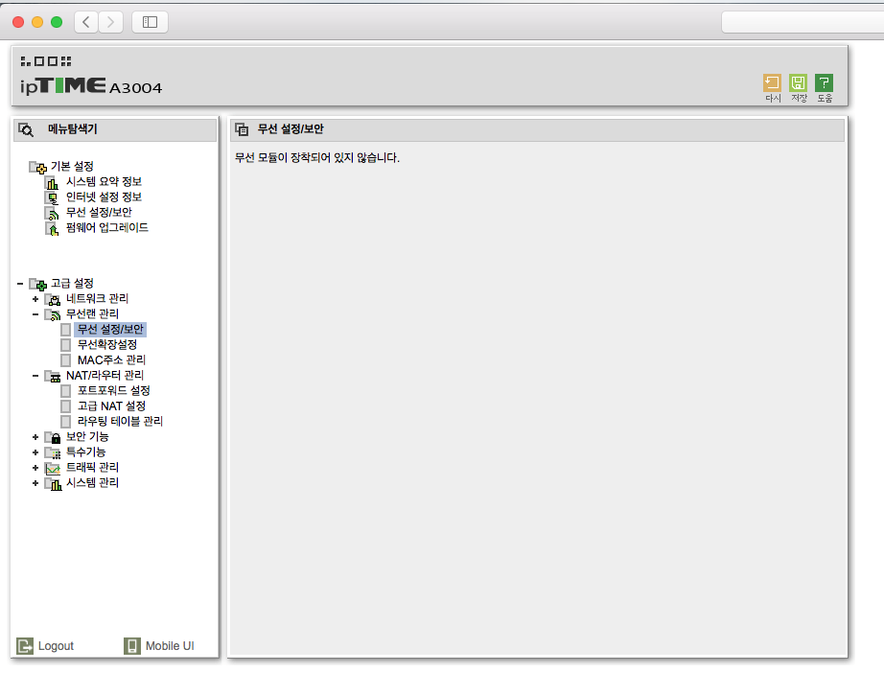Open 인터넷 설정 정보 page

tap(104, 197)
